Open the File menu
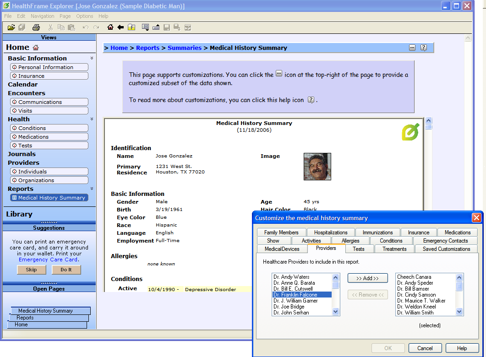The height and width of the screenshot is (357, 486). [8, 16]
